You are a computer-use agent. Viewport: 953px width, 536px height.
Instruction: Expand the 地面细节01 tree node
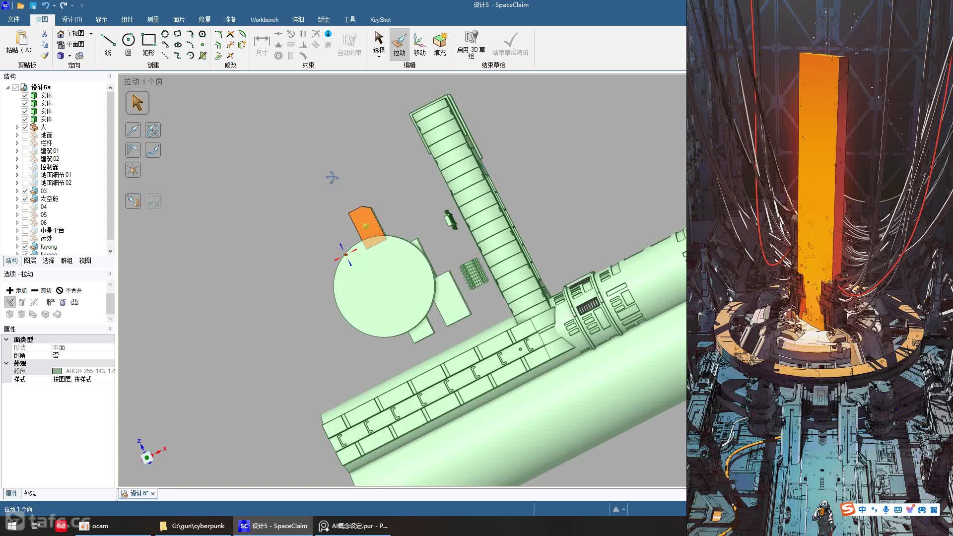click(x=17, y=175)
